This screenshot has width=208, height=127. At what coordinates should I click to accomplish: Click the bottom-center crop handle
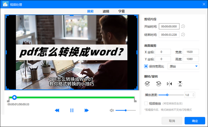[72, 89]
